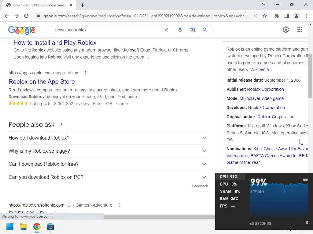Open the Wikipedia link in knowledge panel
The height and width of the screenshot is (234, 313).
260,69
